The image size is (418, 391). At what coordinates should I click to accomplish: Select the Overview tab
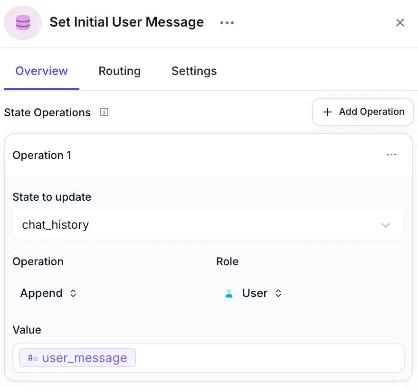42,71
